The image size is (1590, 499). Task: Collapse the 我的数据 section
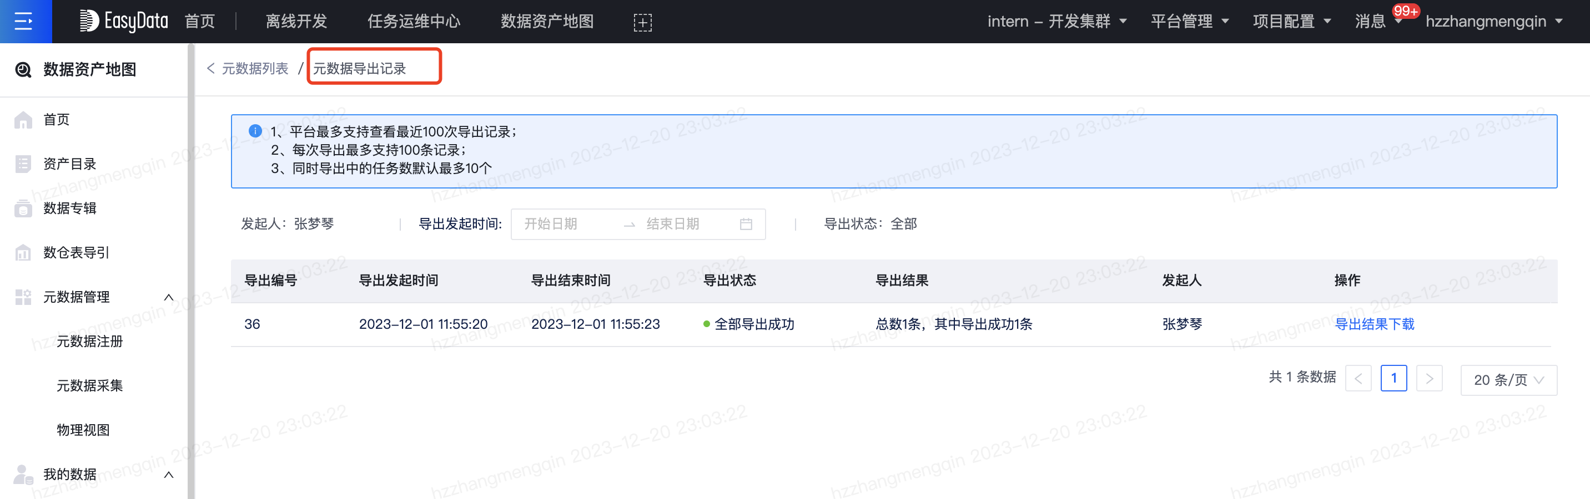[x=169, y=475]
